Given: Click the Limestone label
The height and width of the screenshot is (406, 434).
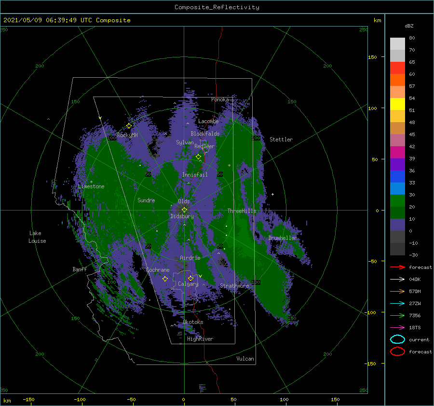Looking at the screenshot, I should [91, 186].
